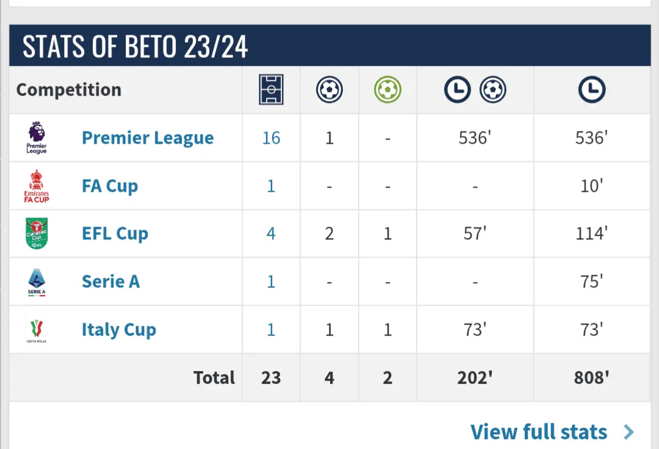Screen dimensions: 659x449
Task: Open the EFL Cup competition link
Action: (x=115, y=233)
